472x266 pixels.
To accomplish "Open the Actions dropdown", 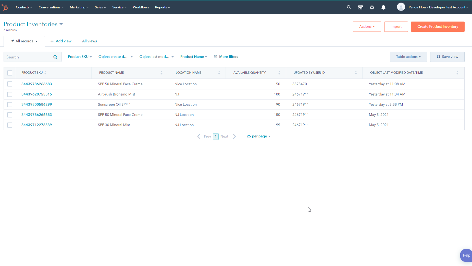I will [367, 27].
